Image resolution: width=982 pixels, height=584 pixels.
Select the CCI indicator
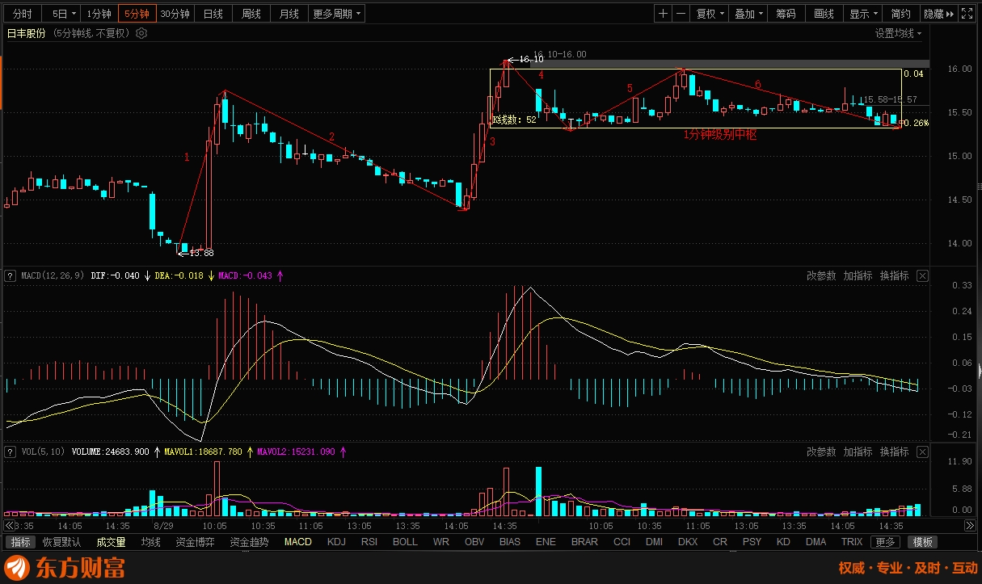pyautogui.click(x=622, y=542)
